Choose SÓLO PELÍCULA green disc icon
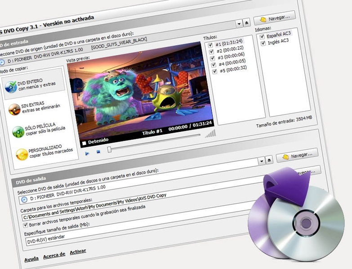352x269 pixels. 18,132
